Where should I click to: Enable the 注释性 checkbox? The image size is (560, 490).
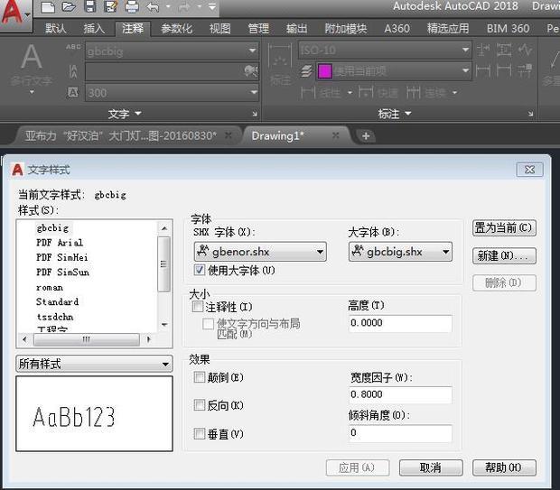click(x=199, y=307)
